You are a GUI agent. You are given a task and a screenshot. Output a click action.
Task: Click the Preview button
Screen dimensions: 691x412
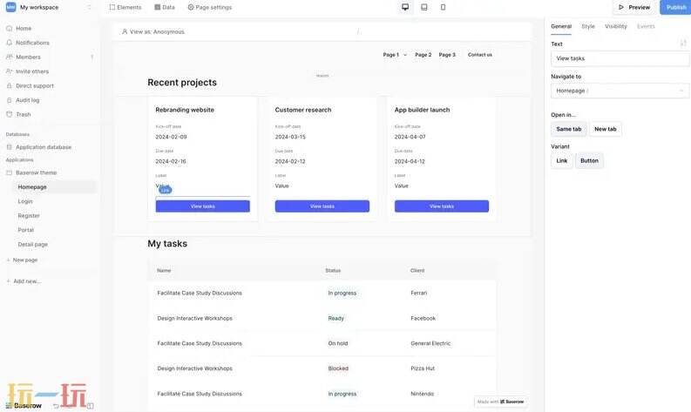634,7
